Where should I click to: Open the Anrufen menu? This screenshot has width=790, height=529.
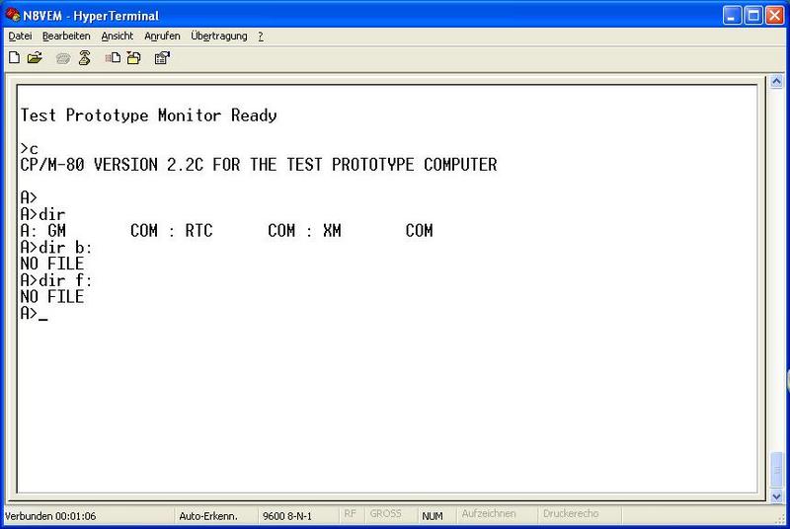(x=162, y=36)
